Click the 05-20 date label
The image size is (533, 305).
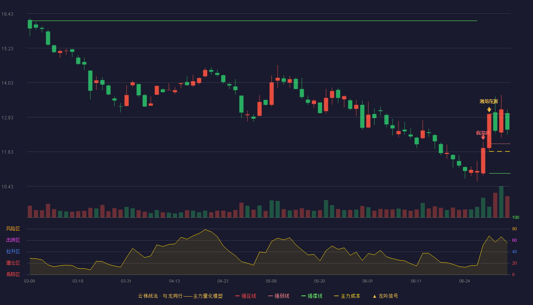click(x=319, y=281)
